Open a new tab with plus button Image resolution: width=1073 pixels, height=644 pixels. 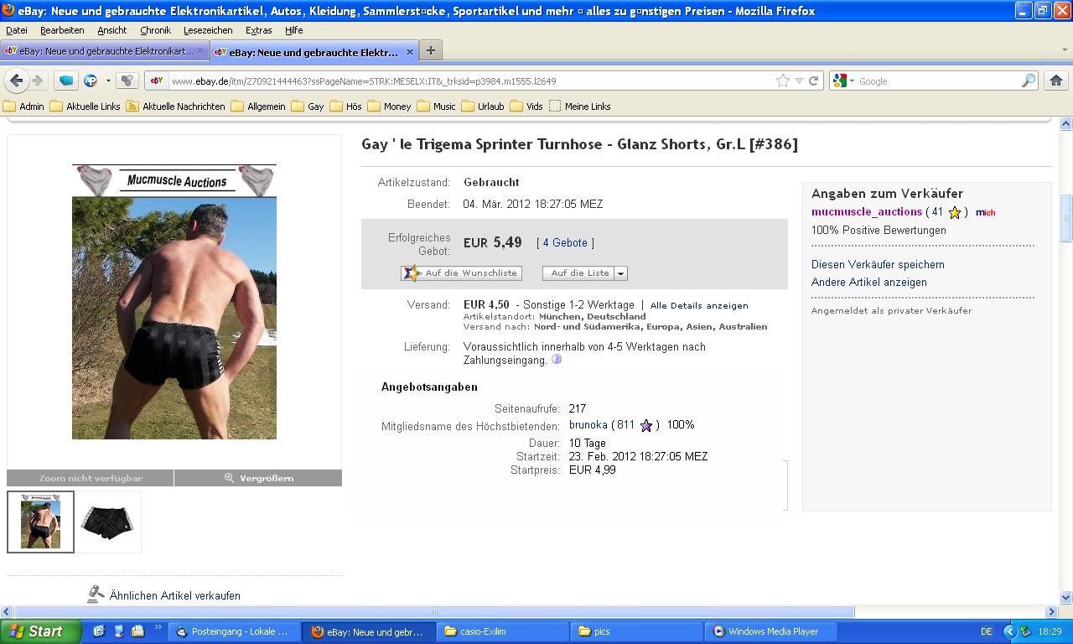(x=430, y=50)
